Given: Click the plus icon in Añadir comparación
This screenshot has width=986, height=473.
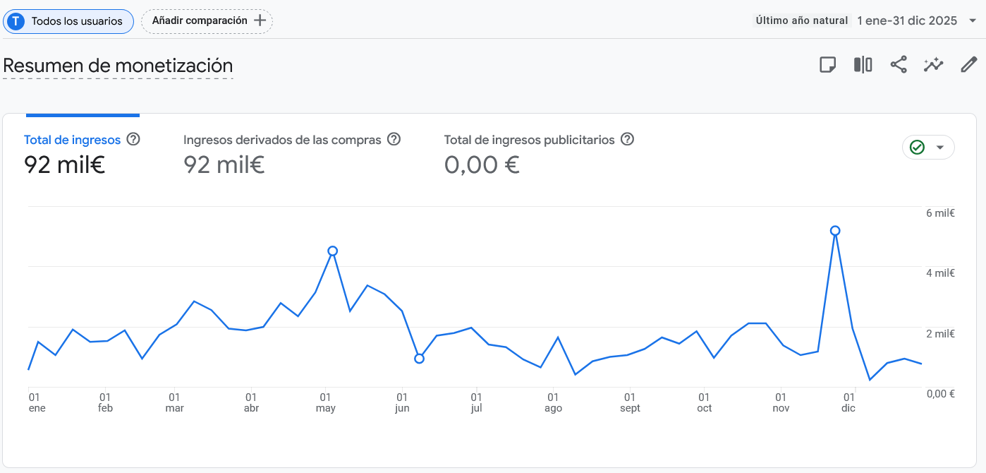Looking at the screenshot, I should tap(260, 21).
